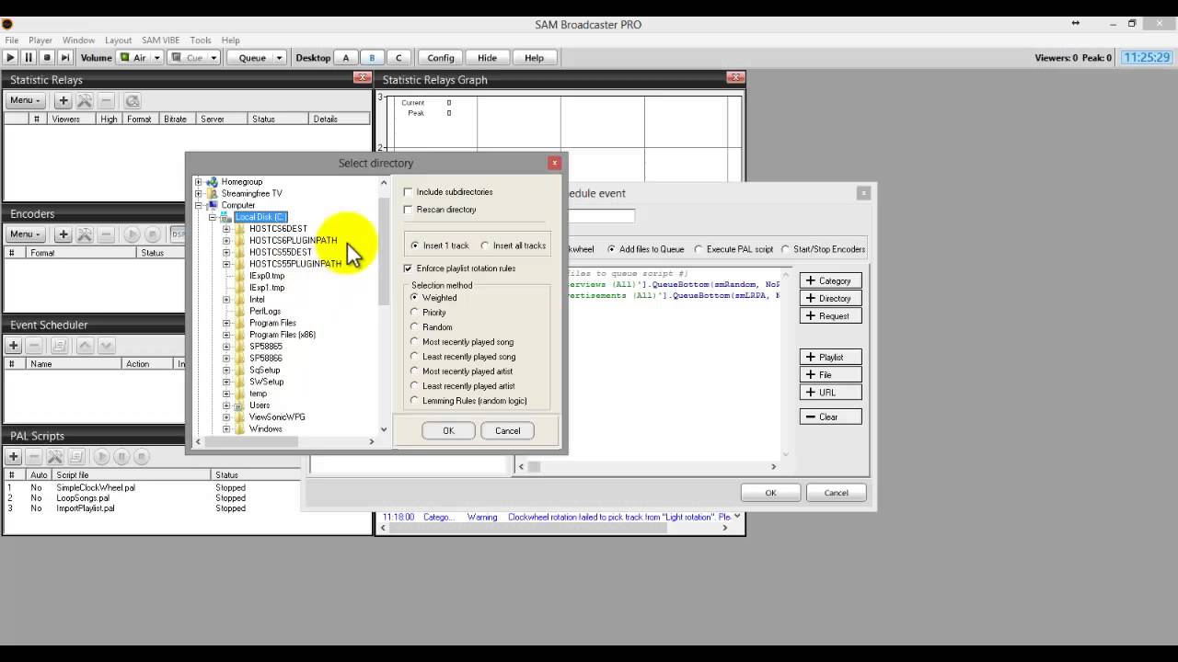Click the stop script icon in PAL Scripts
Image resolution: width=1178 pixels, height=662 pixels.
coord(142,456)
